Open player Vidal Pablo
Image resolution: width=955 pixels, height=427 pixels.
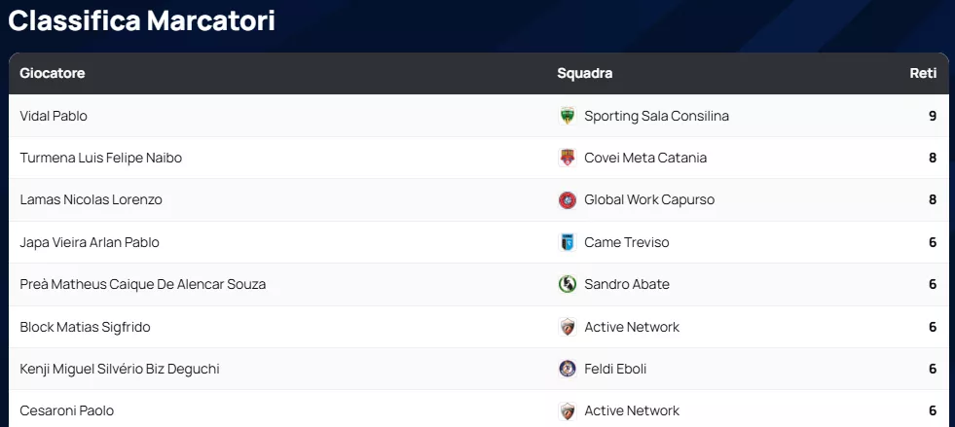(54, 116)
